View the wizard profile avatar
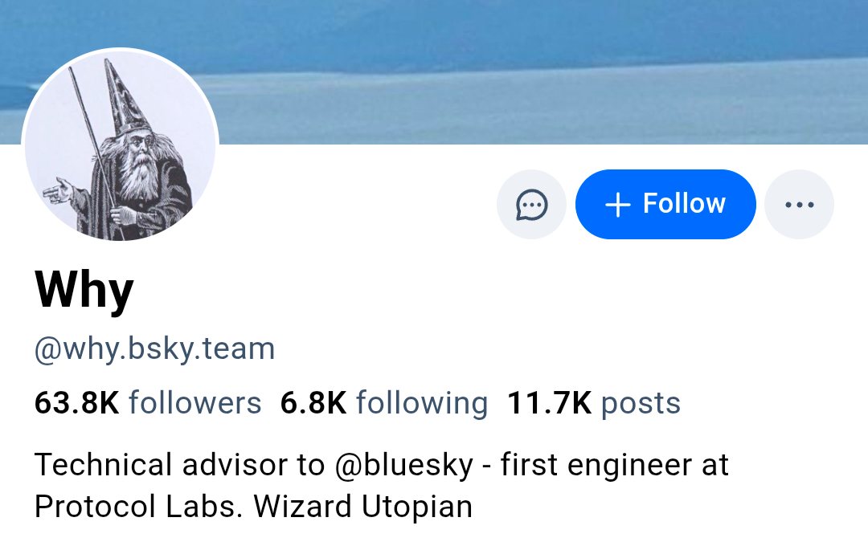This screenshot has height=554, width=868. click(121, 146)
